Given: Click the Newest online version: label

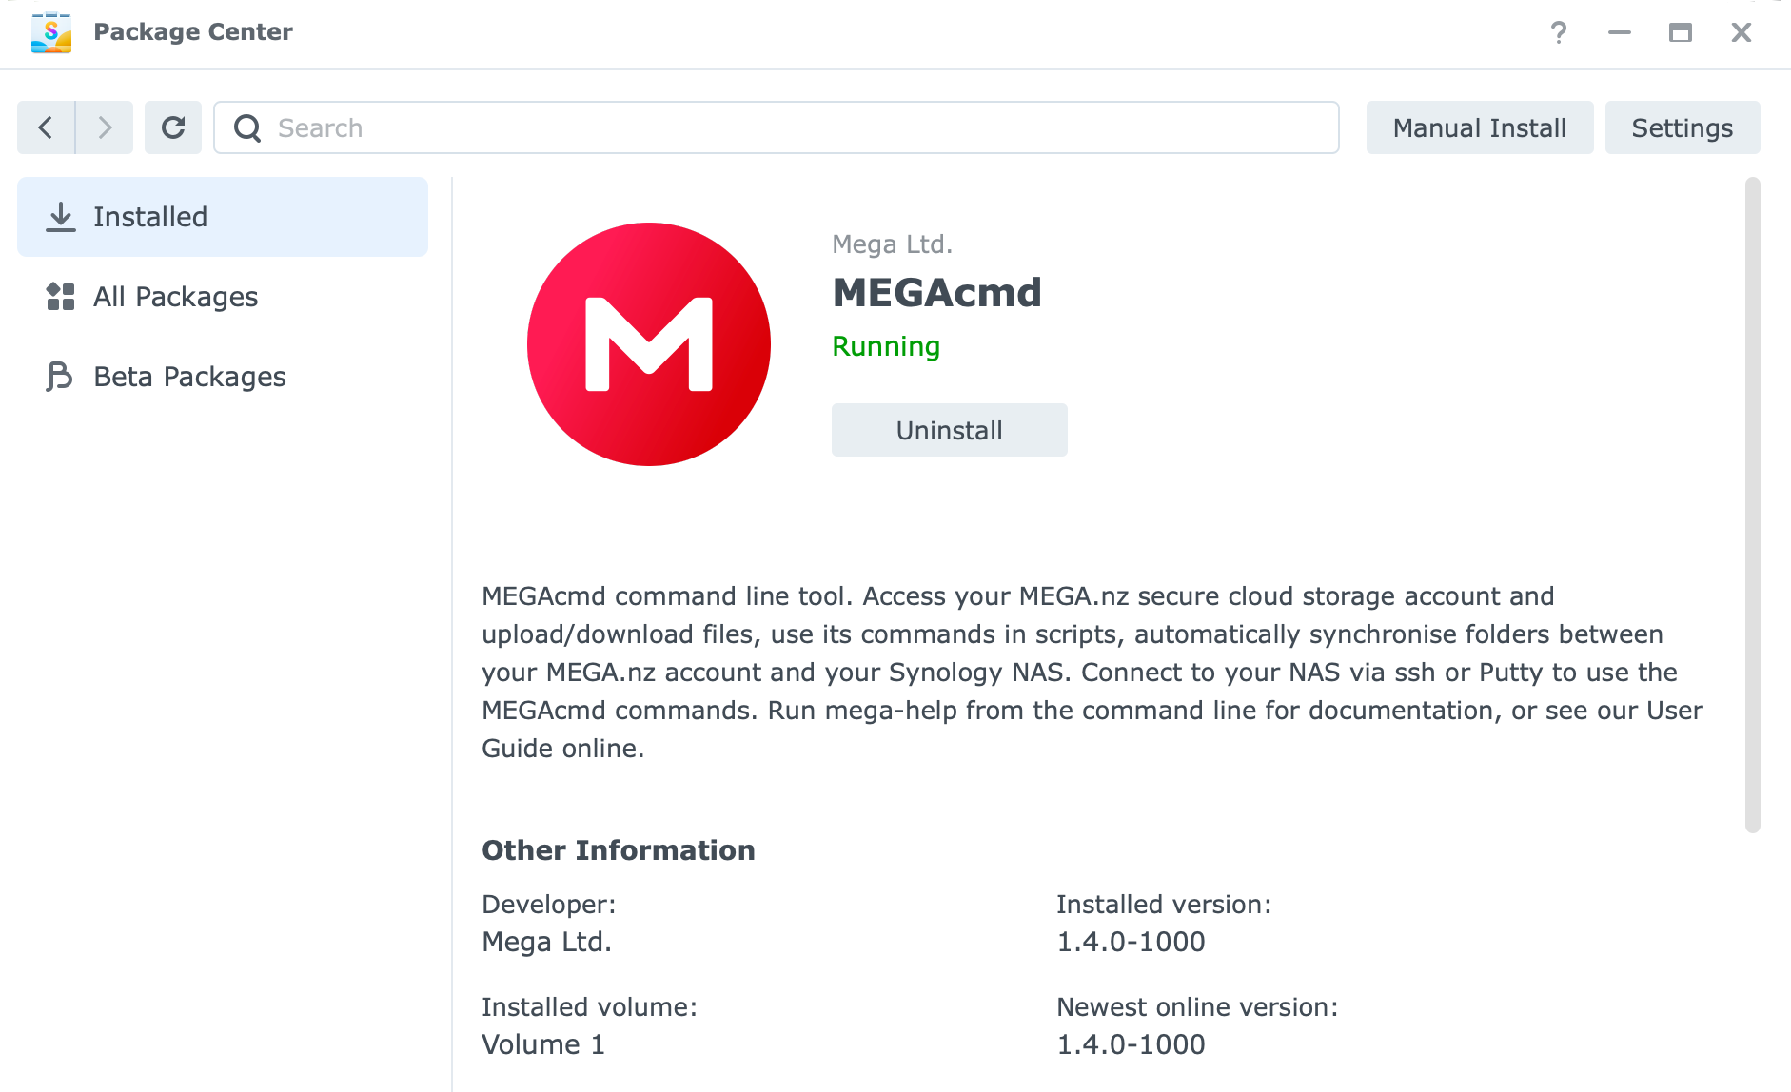Looking at the screenshot, I should (x=1197, y=1007).
